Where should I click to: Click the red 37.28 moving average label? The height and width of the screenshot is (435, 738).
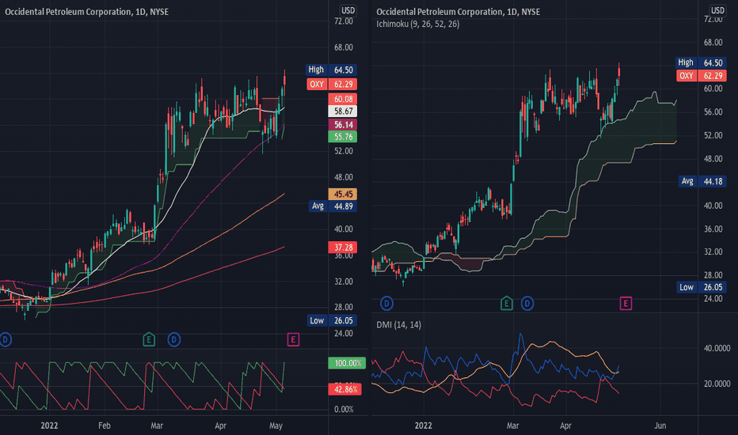pos(343,248)
